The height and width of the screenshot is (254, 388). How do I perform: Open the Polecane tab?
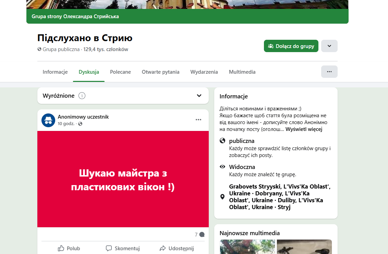120,72
